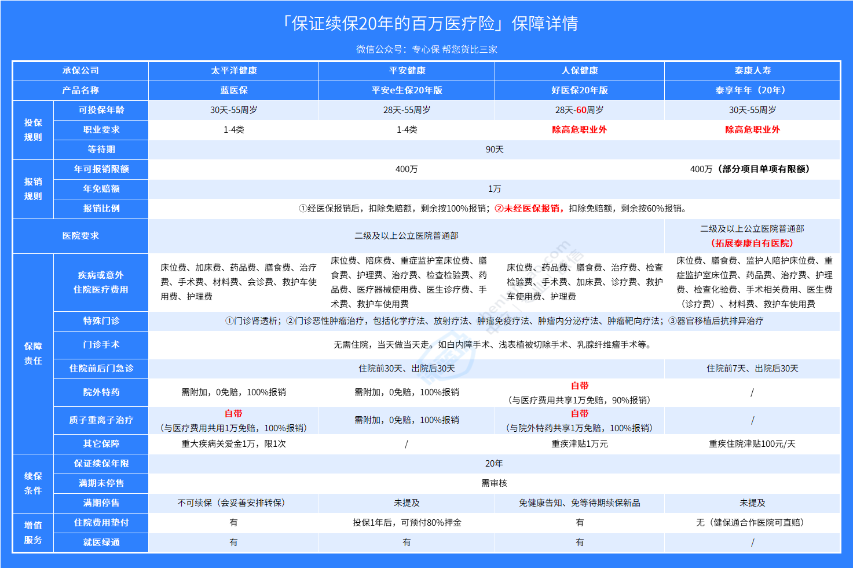Click the 院外特药 row label
The height and width of the screenshot is (568, 853).
pyautogui.click(x=101, y=392)
